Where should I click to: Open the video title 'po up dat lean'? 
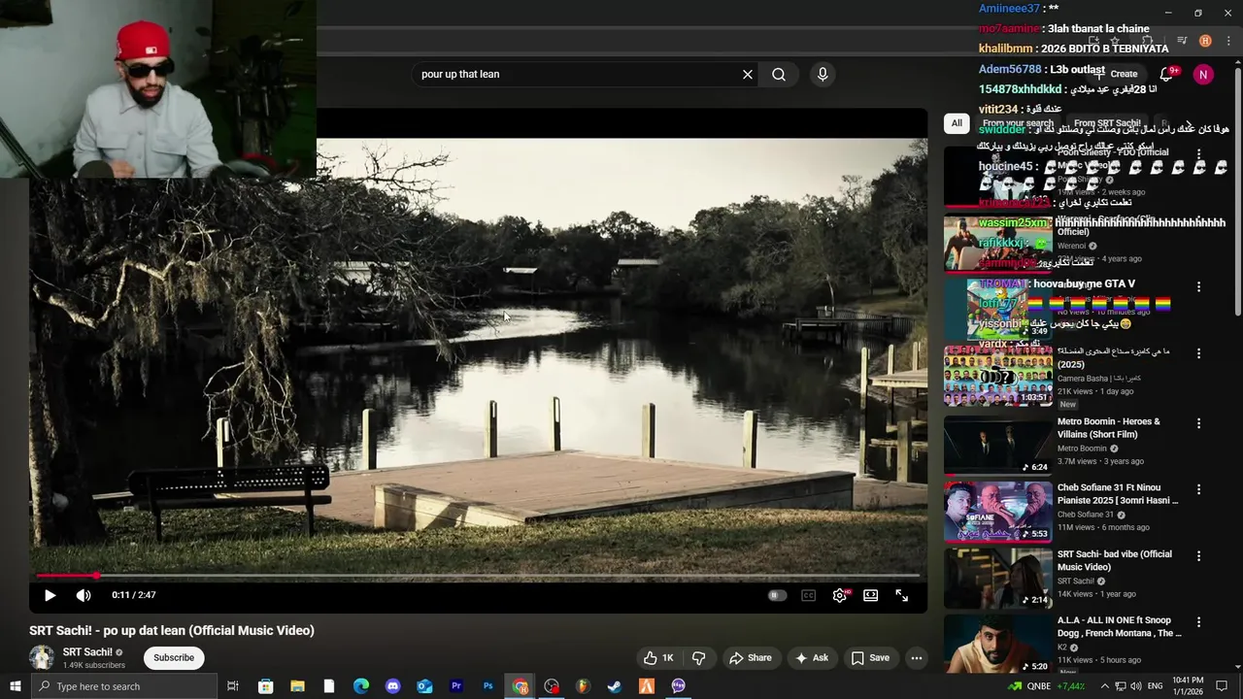coord(172,630)
